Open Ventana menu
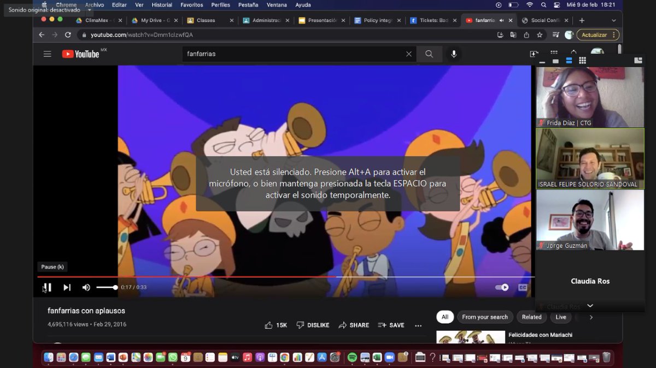Viewport: 656px width, 368px height. pos(277,5)
